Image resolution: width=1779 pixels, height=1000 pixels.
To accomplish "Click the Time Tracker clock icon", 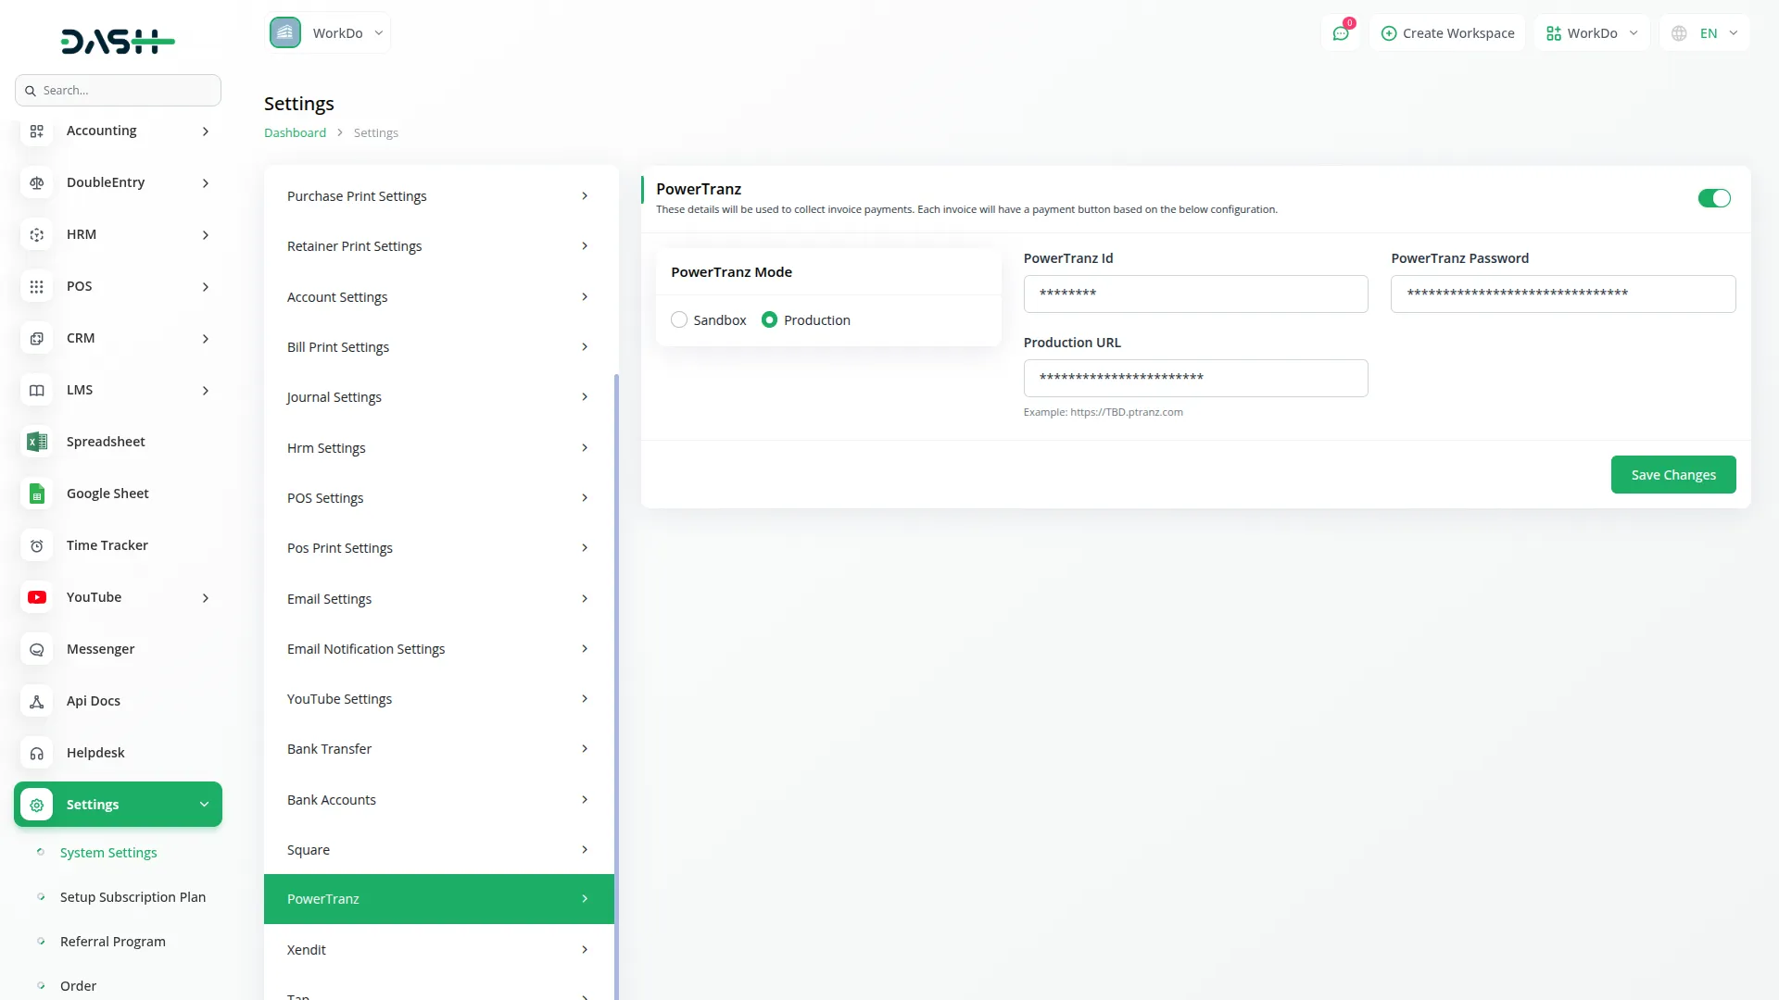I will point(37,545).
